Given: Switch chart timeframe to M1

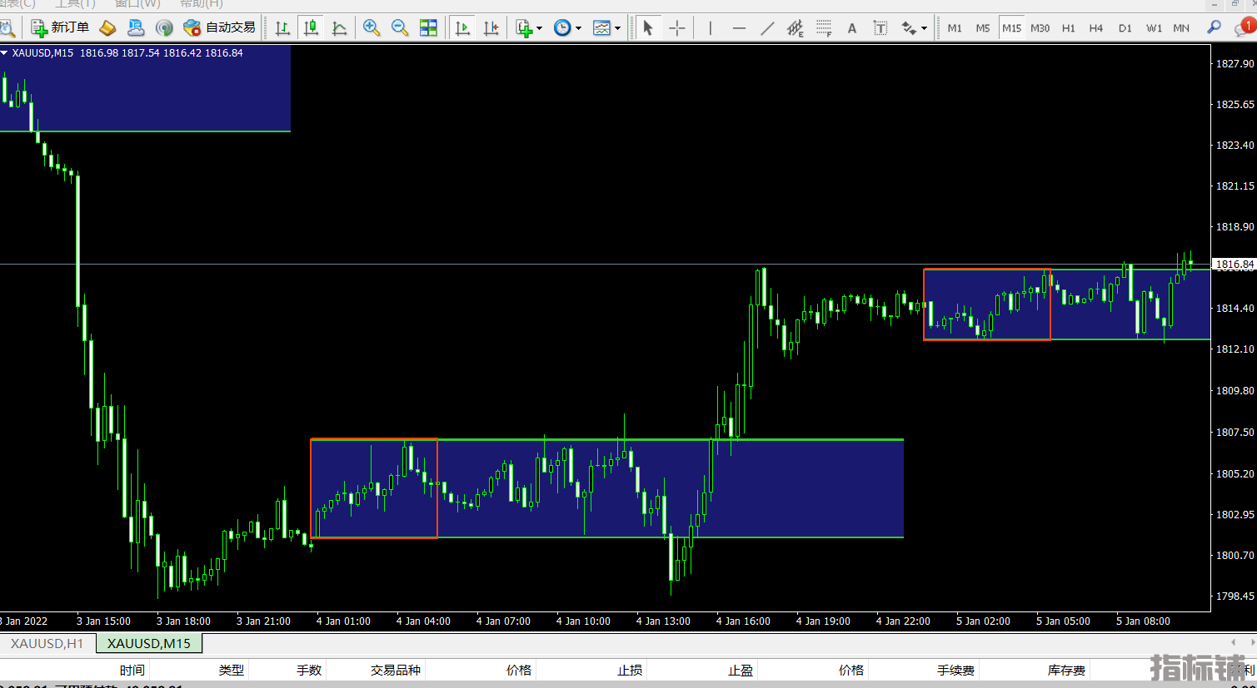Looking at the screenshot, I should (955, 27).
